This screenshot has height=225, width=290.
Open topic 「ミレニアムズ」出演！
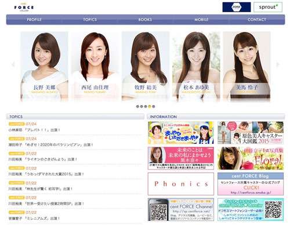click(34, 219)
